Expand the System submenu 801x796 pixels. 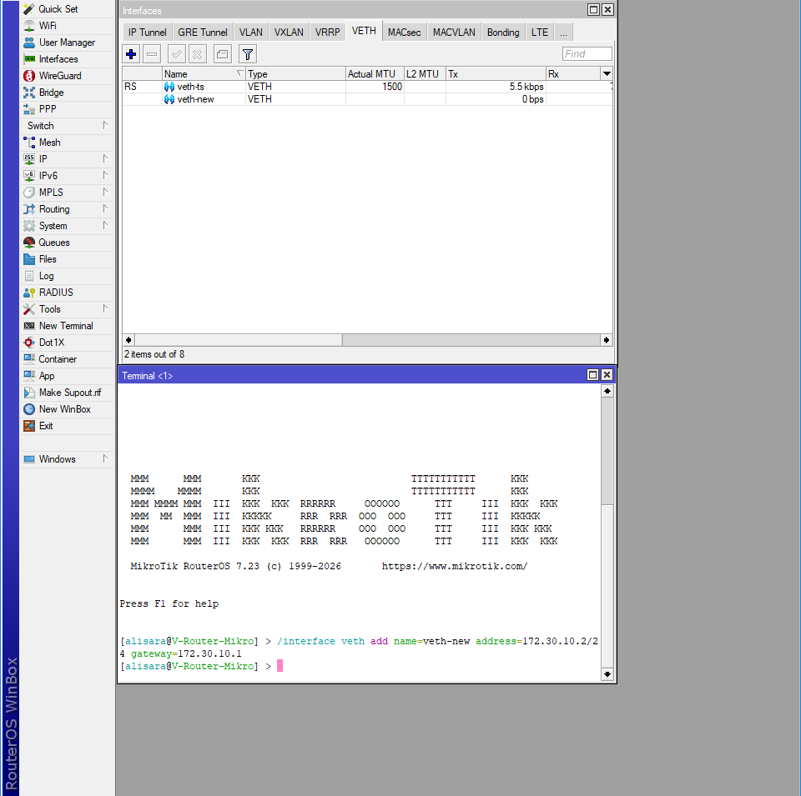point(67,226)
